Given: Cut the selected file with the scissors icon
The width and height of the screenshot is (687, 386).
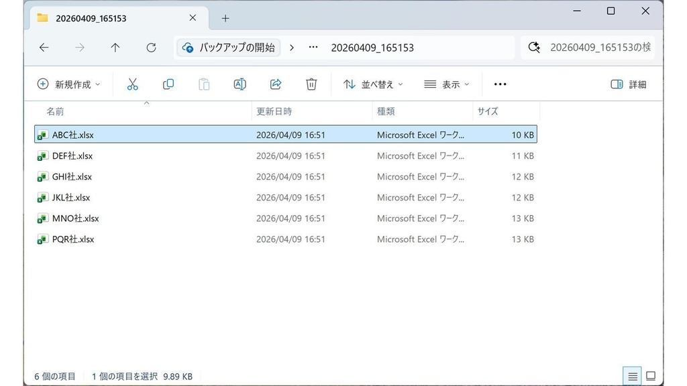Looking at the screenshot, I should pos(132,84).
